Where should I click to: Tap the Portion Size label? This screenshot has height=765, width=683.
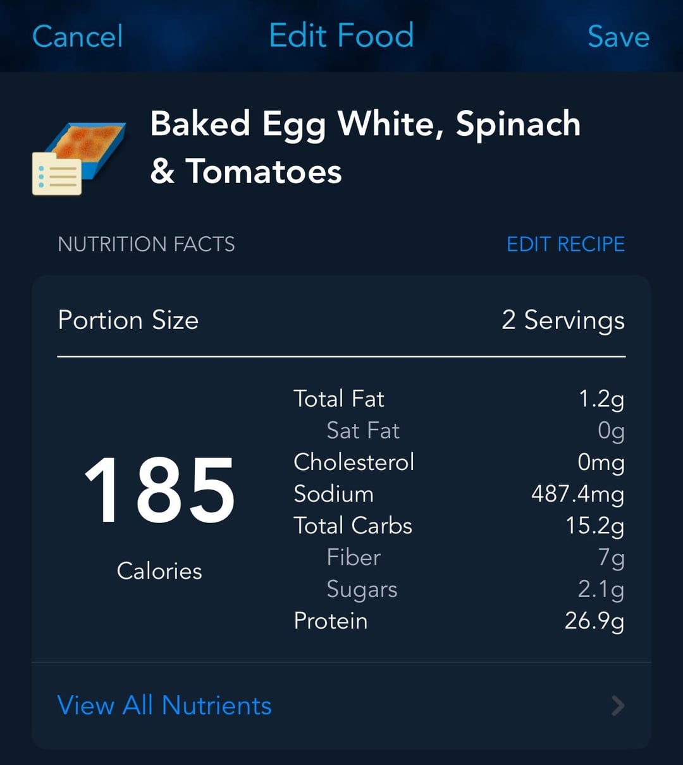coord(128,320)
